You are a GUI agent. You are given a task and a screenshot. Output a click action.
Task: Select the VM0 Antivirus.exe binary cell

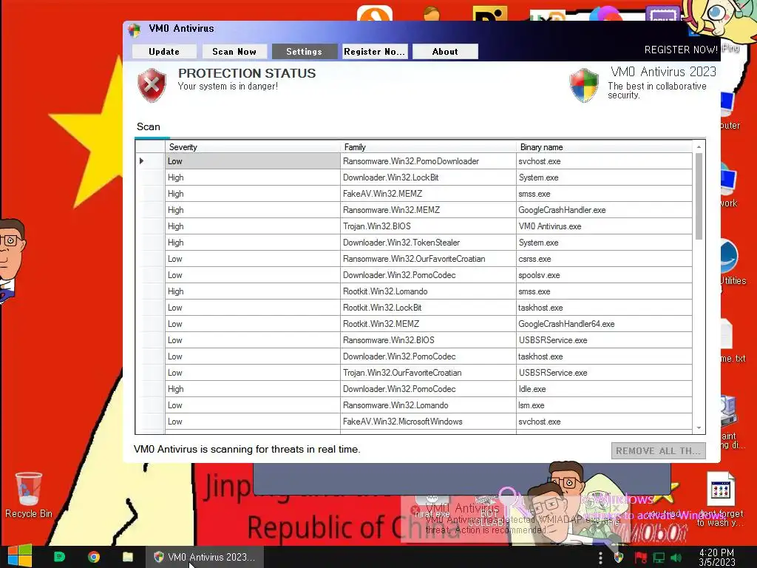pos(604,226)
